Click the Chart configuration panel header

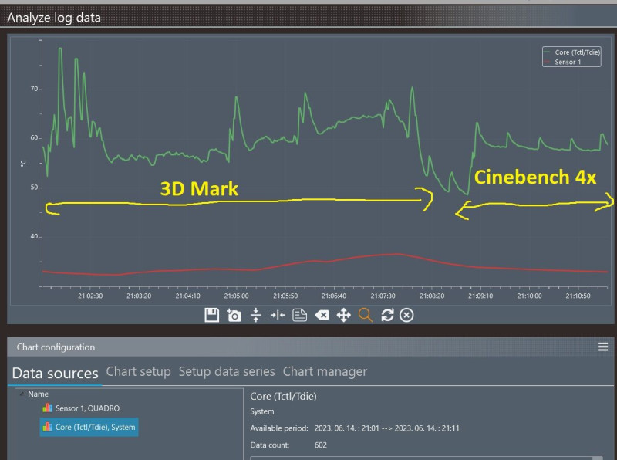[x=311, y=347]
